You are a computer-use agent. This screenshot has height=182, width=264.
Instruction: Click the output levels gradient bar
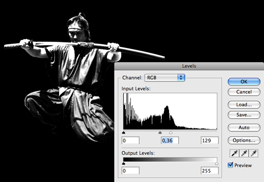pos(170,159)
